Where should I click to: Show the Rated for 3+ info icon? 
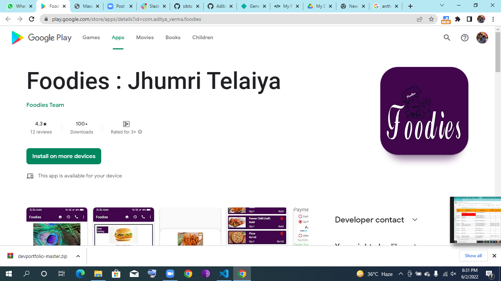click(x=140, y=132)
